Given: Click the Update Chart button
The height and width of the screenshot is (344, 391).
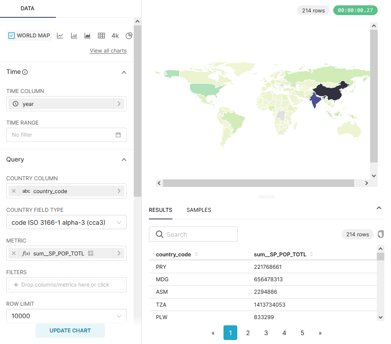Looking at the screenshot, I should point(70,331).
